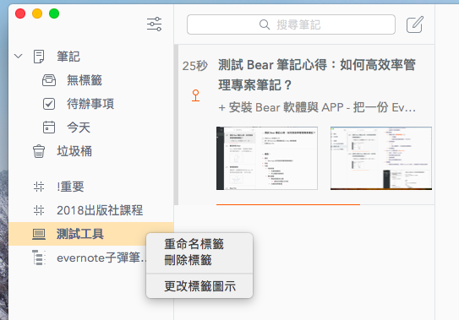Click the tag icon beside !重要

(x=39, y=187)
